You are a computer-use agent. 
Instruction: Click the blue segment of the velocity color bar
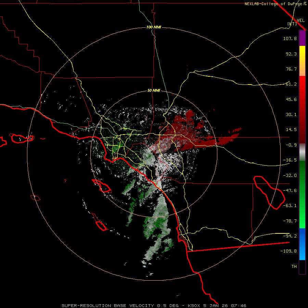[302, 244]
